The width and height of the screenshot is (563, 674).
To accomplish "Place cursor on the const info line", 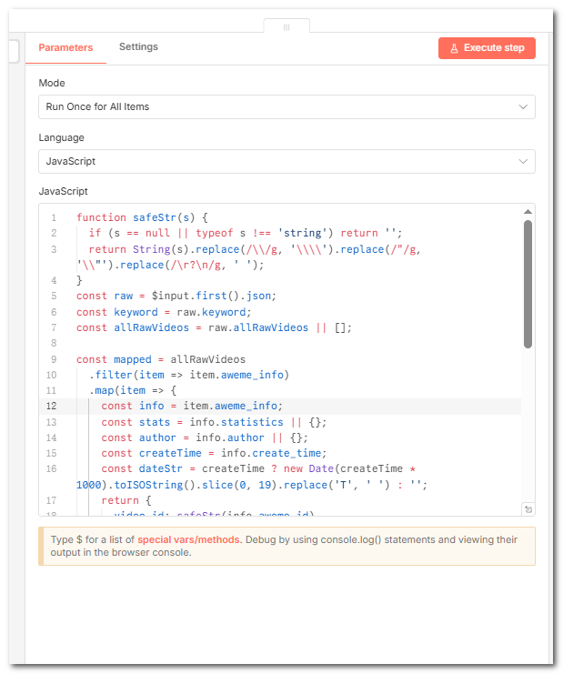I will coord(192,407).
